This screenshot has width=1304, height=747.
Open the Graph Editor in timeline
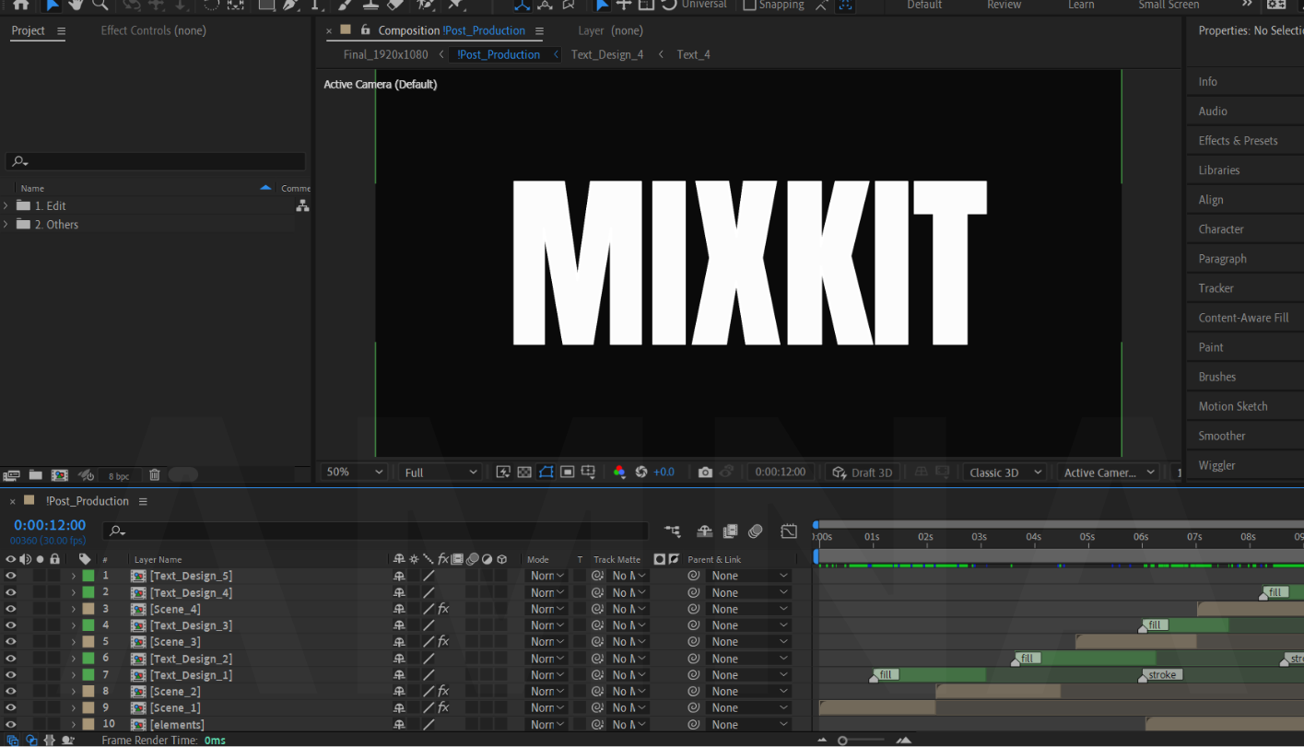point(789,531)
